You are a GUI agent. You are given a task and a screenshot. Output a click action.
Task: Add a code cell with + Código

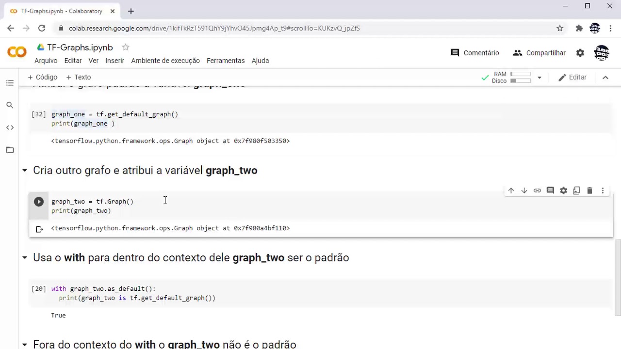pyautogui.click(x=43, y=77)
